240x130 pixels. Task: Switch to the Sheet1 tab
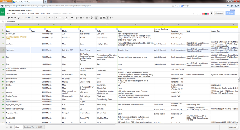point(19,127)
